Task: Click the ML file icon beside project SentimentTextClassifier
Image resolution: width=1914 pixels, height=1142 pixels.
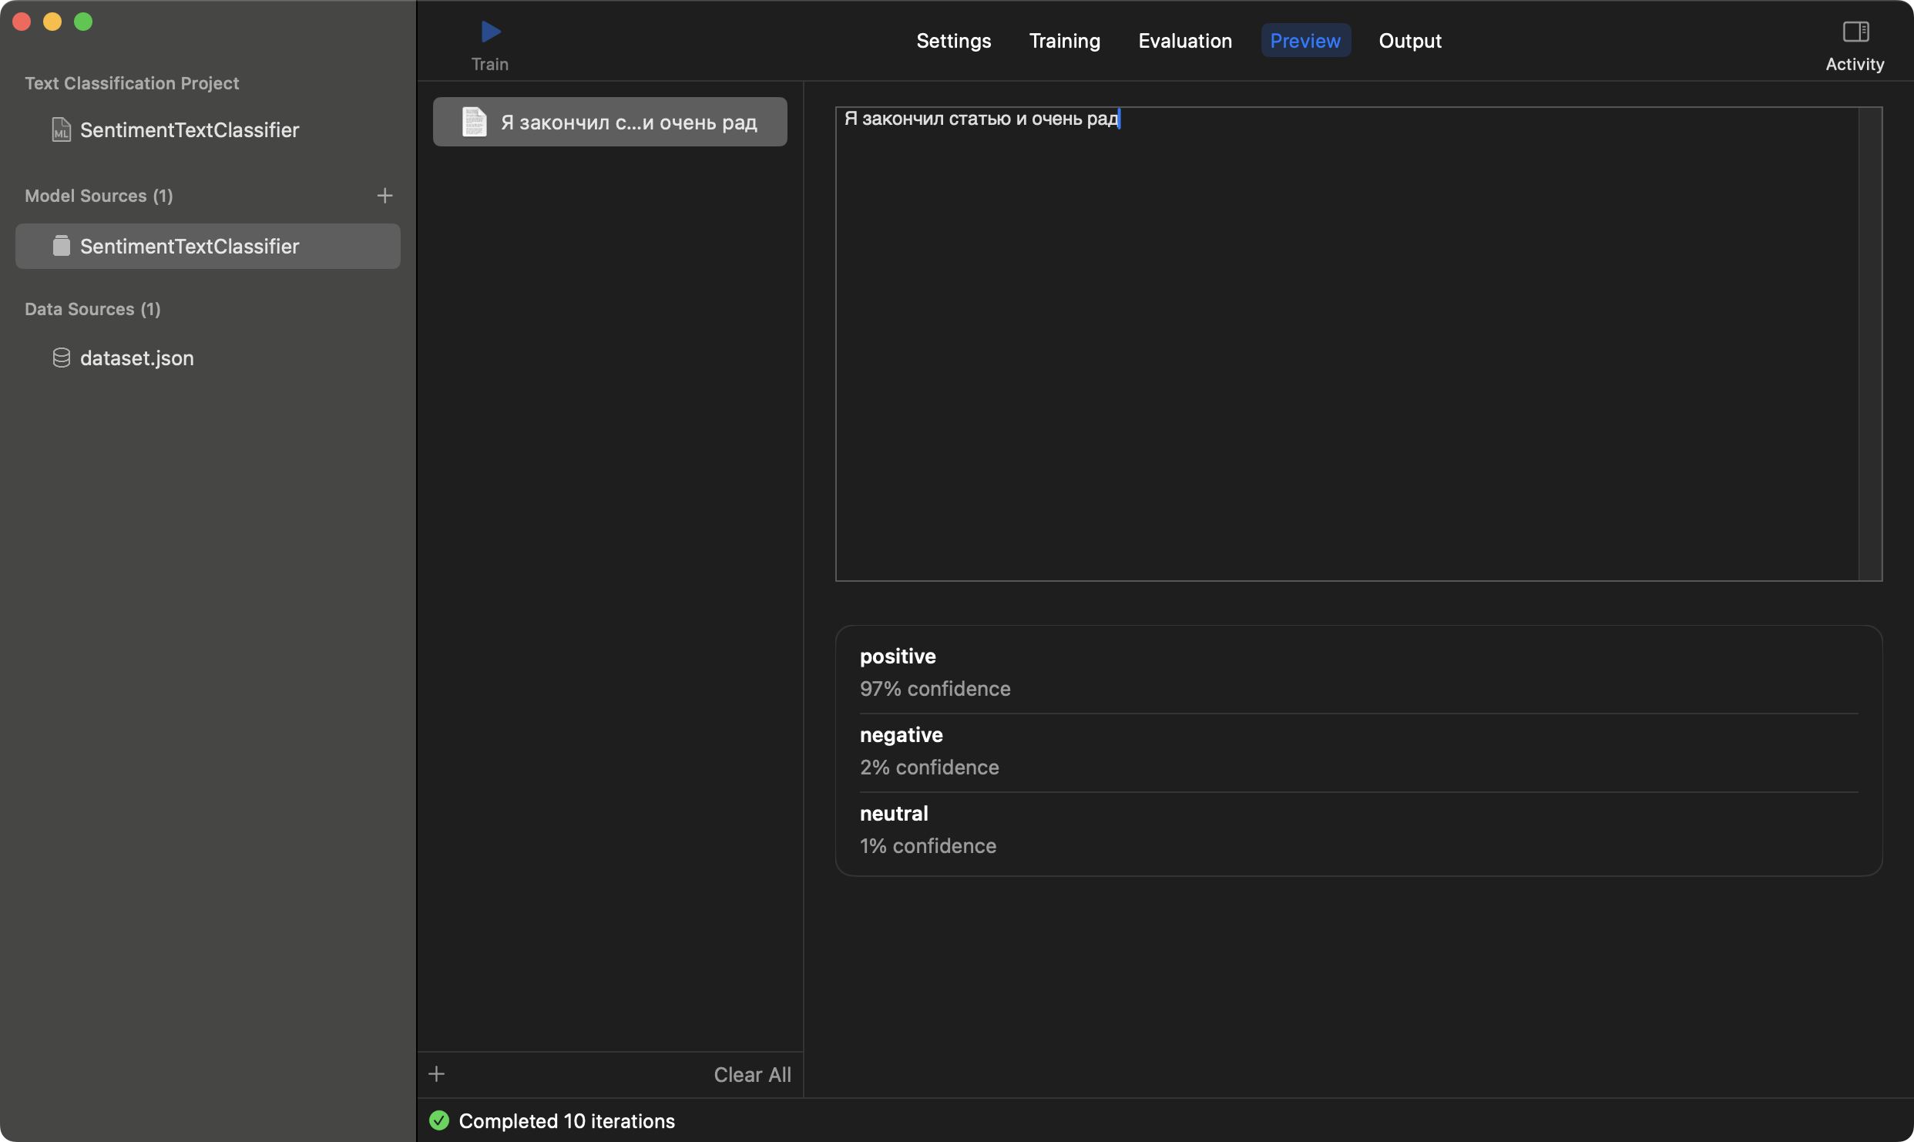Action: point(61,129)
